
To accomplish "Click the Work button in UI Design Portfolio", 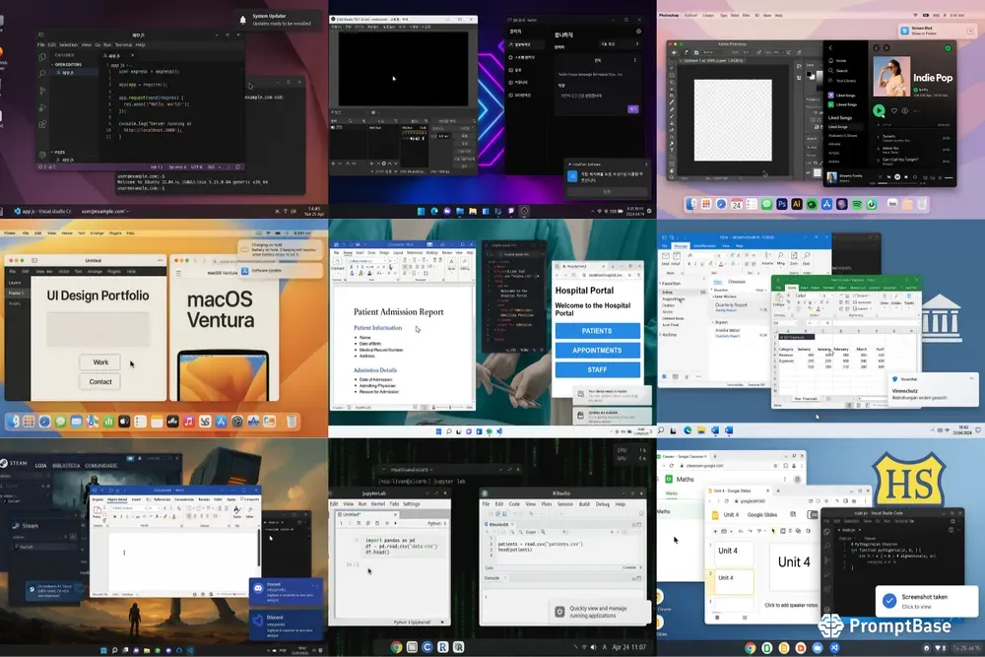I will pyautogui.click(x=100, y=362).
